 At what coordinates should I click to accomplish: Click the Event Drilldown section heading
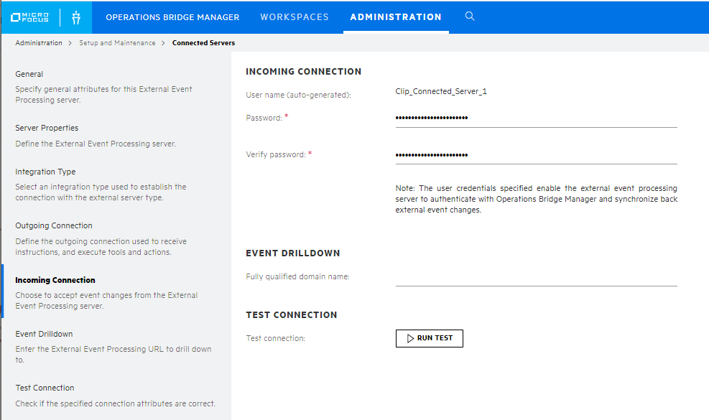pos(292,253)
